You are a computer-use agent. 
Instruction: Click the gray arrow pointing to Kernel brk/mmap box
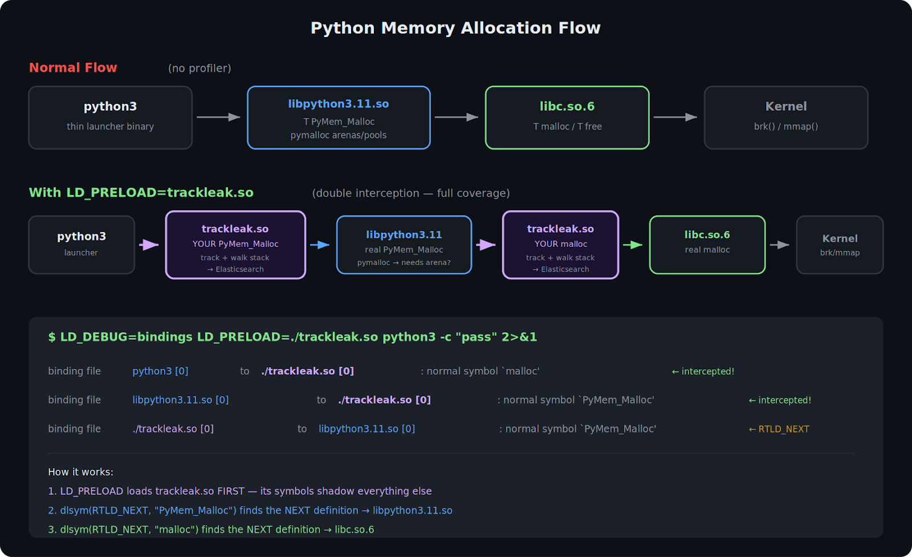tap(780, 245)
